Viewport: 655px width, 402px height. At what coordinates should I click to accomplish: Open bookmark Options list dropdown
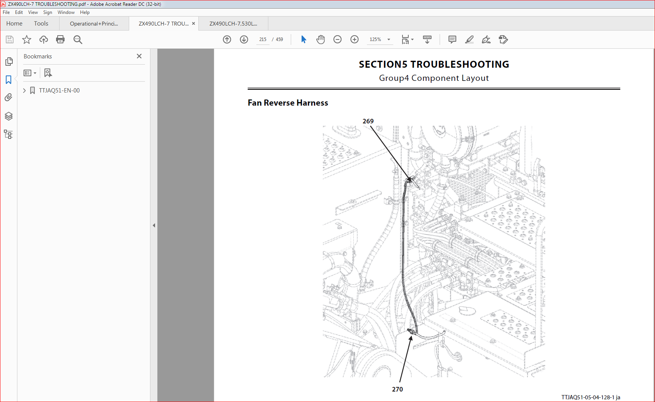click(30, 73)
